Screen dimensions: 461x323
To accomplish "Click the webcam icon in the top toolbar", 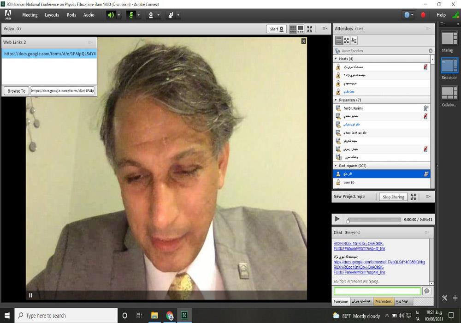I will point(150,15).
